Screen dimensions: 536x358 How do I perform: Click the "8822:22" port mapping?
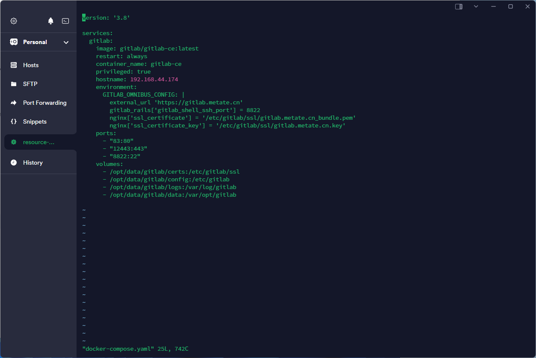[125, 156]
